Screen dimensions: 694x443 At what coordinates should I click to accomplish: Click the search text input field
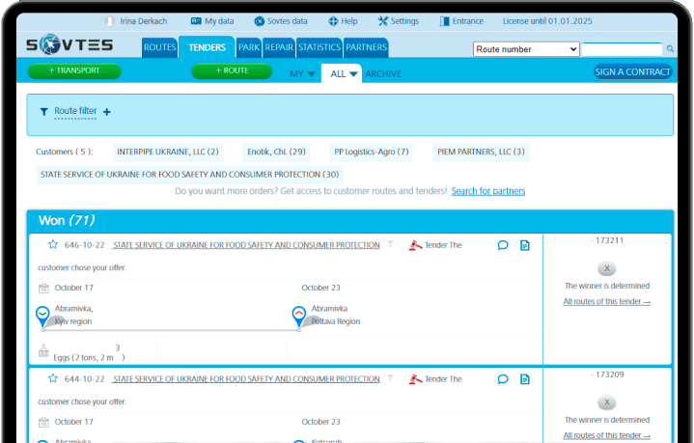(622, 49)
